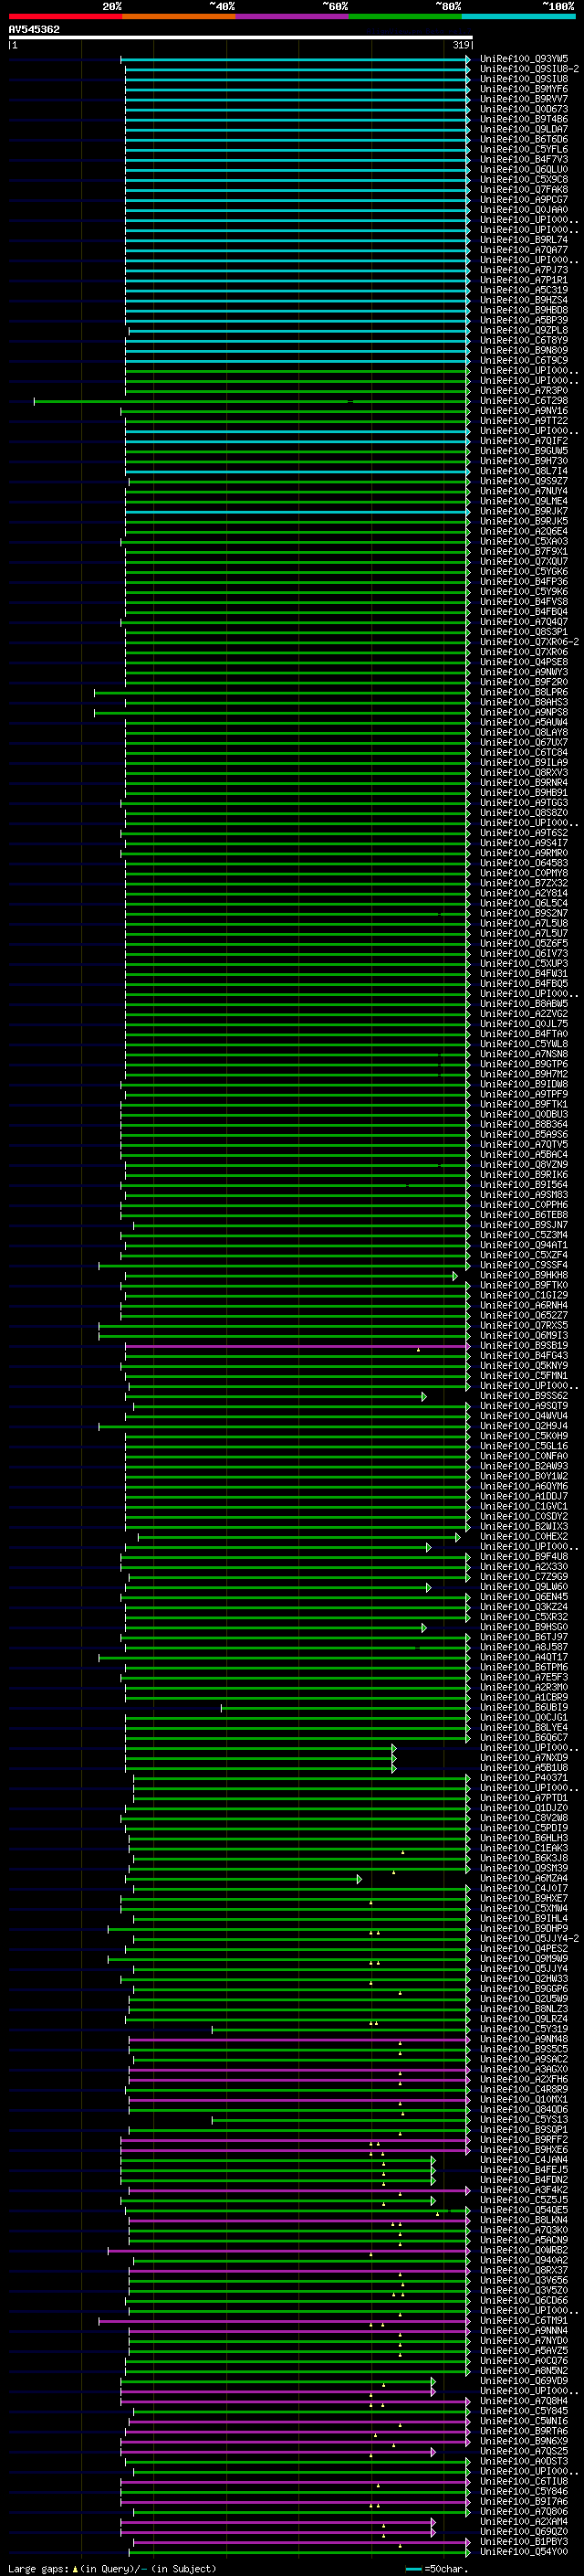Click the query name AV545362

[x=34, y=29]
